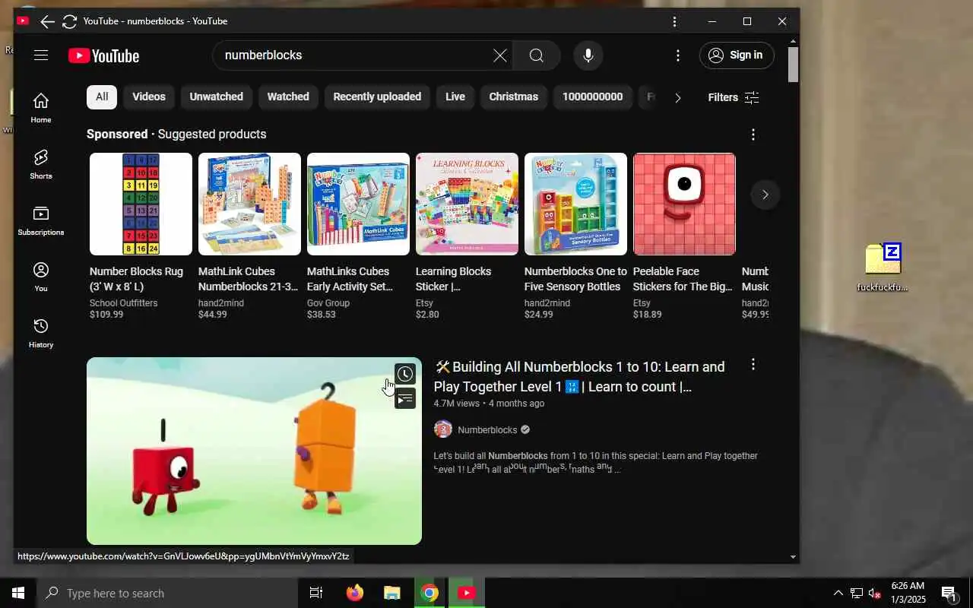Open the YouTube app taskbar icon
Image resolution: width=973 pixels, height=608 pixels.
[467, 593]
